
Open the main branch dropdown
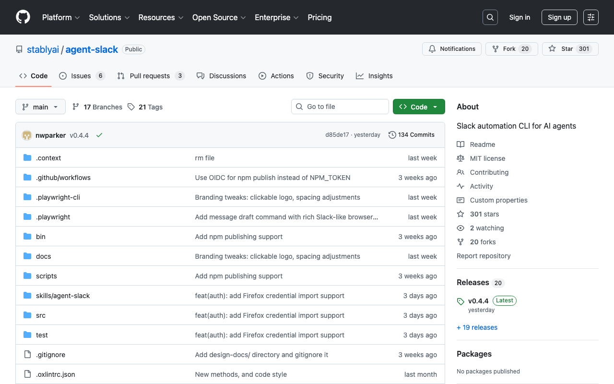(x=40, y=107)
